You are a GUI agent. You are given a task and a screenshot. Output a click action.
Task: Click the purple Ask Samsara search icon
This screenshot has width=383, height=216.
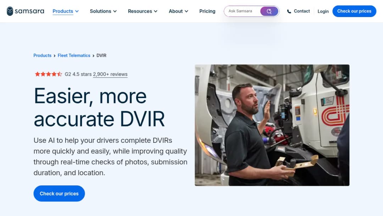269,11
